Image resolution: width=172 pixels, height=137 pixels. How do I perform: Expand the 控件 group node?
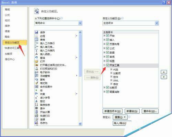111,77
